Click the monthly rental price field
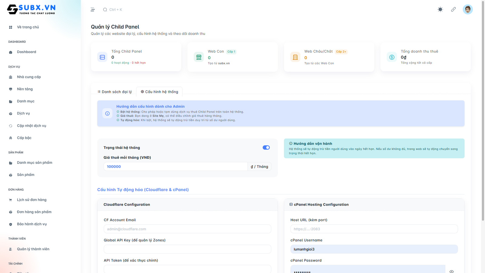Screen dimensions: 485x273 (x=176, y=167)
